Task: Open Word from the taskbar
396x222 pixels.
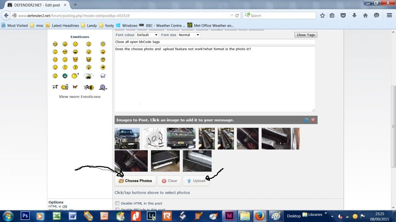Action: point(72,216)
